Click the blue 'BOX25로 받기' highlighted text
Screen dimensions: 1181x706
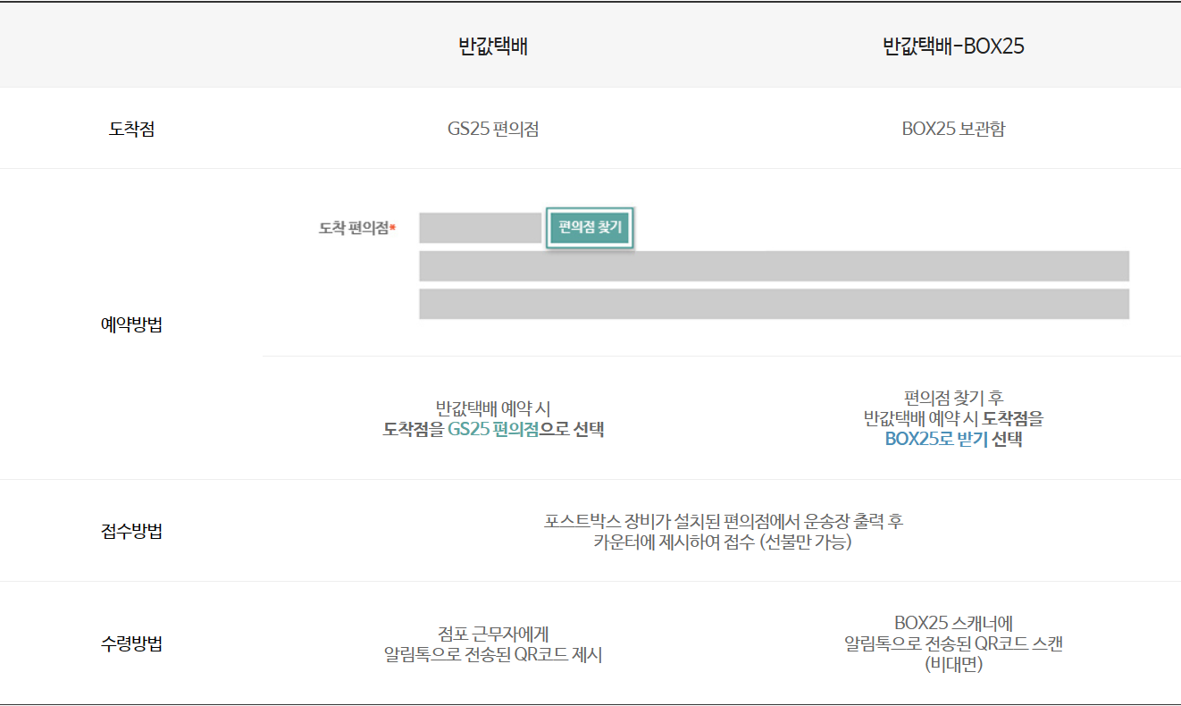coord(936,439)
